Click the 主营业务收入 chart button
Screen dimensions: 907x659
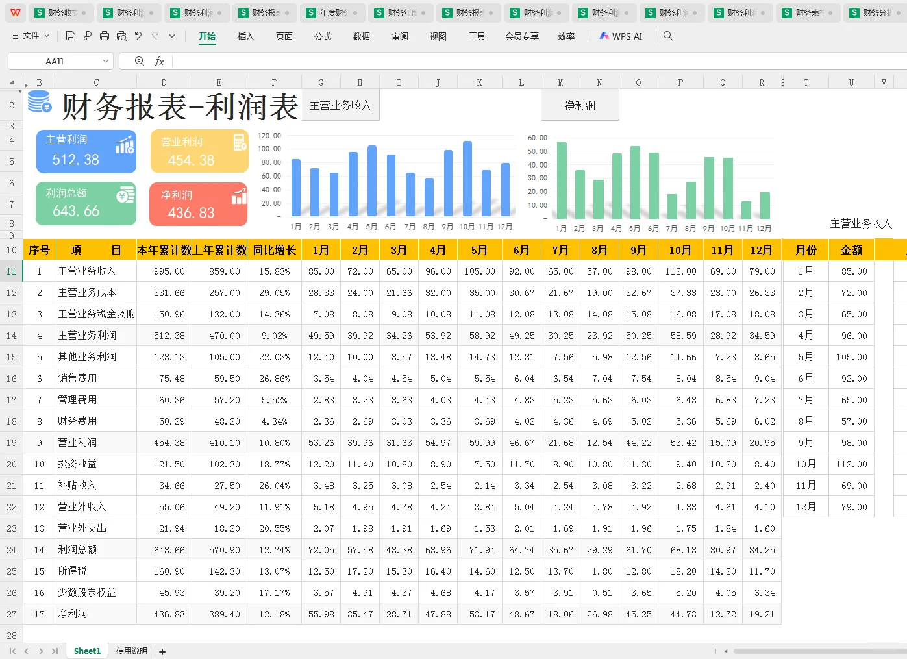(340, 105)
